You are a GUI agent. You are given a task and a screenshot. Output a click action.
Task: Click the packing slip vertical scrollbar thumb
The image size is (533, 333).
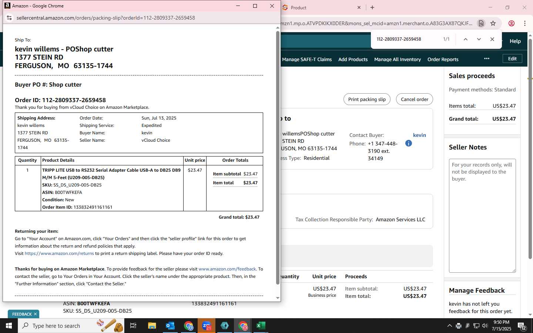(278, 158)
